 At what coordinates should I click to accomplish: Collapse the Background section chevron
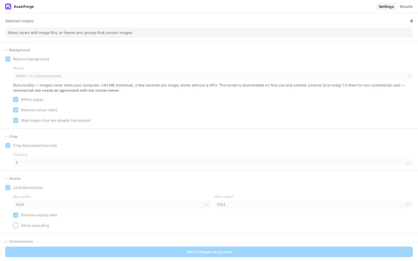tap(6, 50)
